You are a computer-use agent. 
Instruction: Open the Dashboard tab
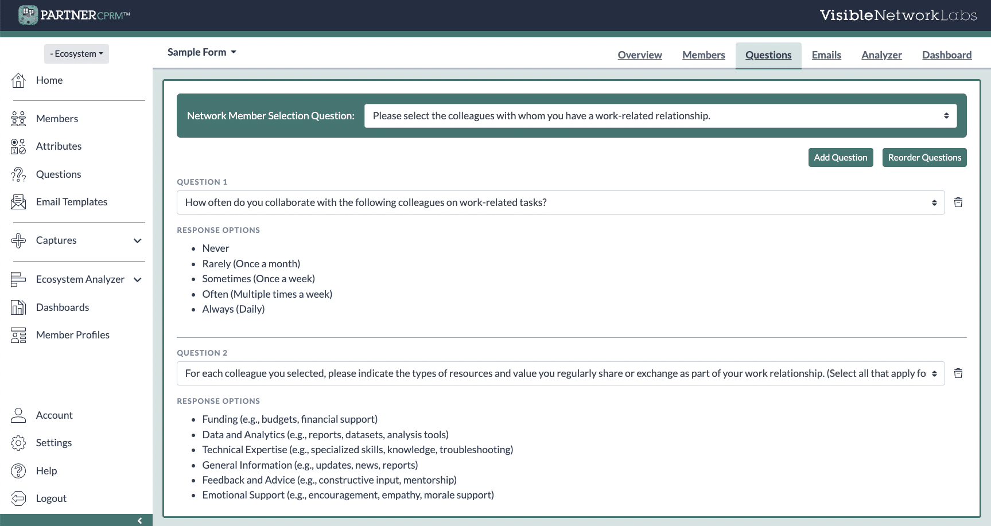(947, 55)
